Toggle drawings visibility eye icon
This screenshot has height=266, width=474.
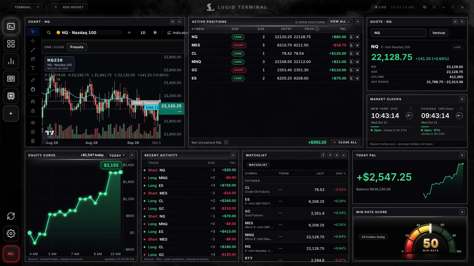(33, 123)
